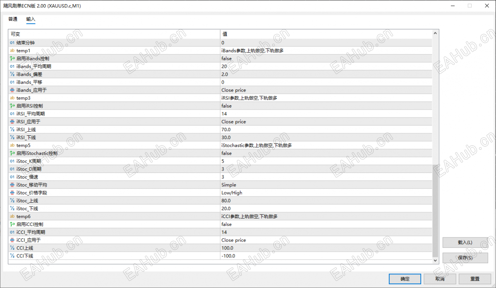496x288 pixels.
Task: Click the 取消 button
Action: point(440,279)
